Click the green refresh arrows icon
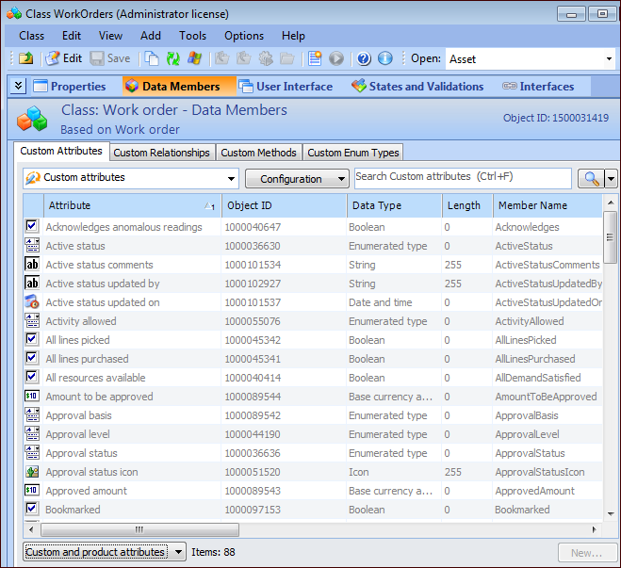 173,58
